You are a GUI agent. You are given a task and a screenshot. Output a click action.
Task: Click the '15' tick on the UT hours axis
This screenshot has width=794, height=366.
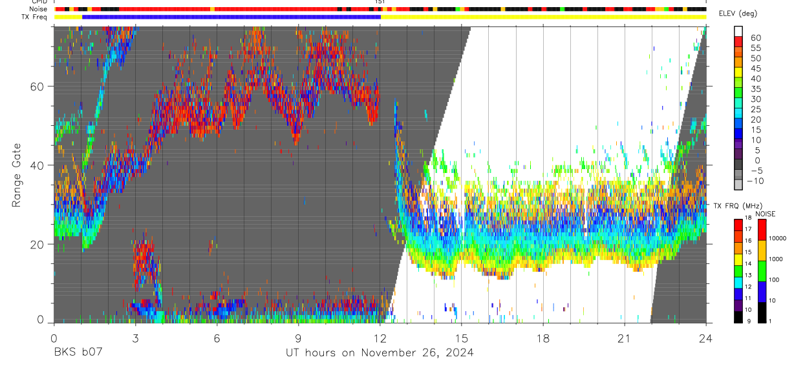(462, 338)
